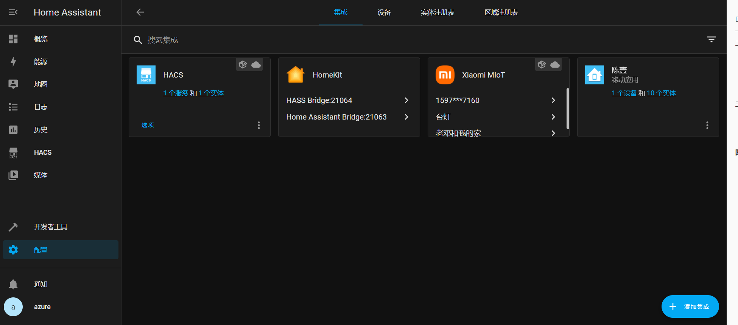This screenshot has height=325, width=738.
Task: Click the HACS card custom integration box icon
Action: (243, 65)
